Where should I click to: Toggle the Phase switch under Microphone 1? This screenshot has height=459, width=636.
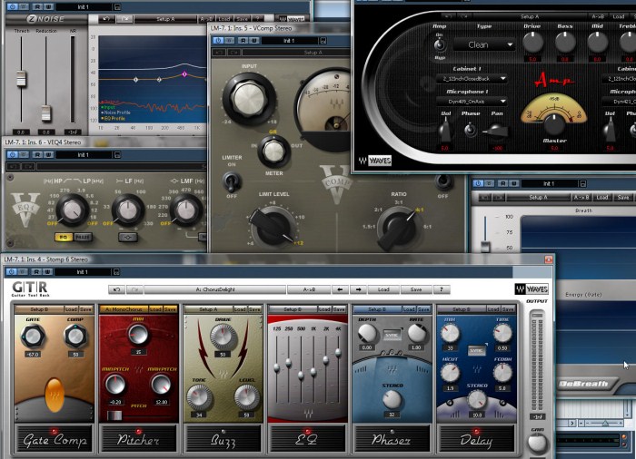(x=469, y=130)
